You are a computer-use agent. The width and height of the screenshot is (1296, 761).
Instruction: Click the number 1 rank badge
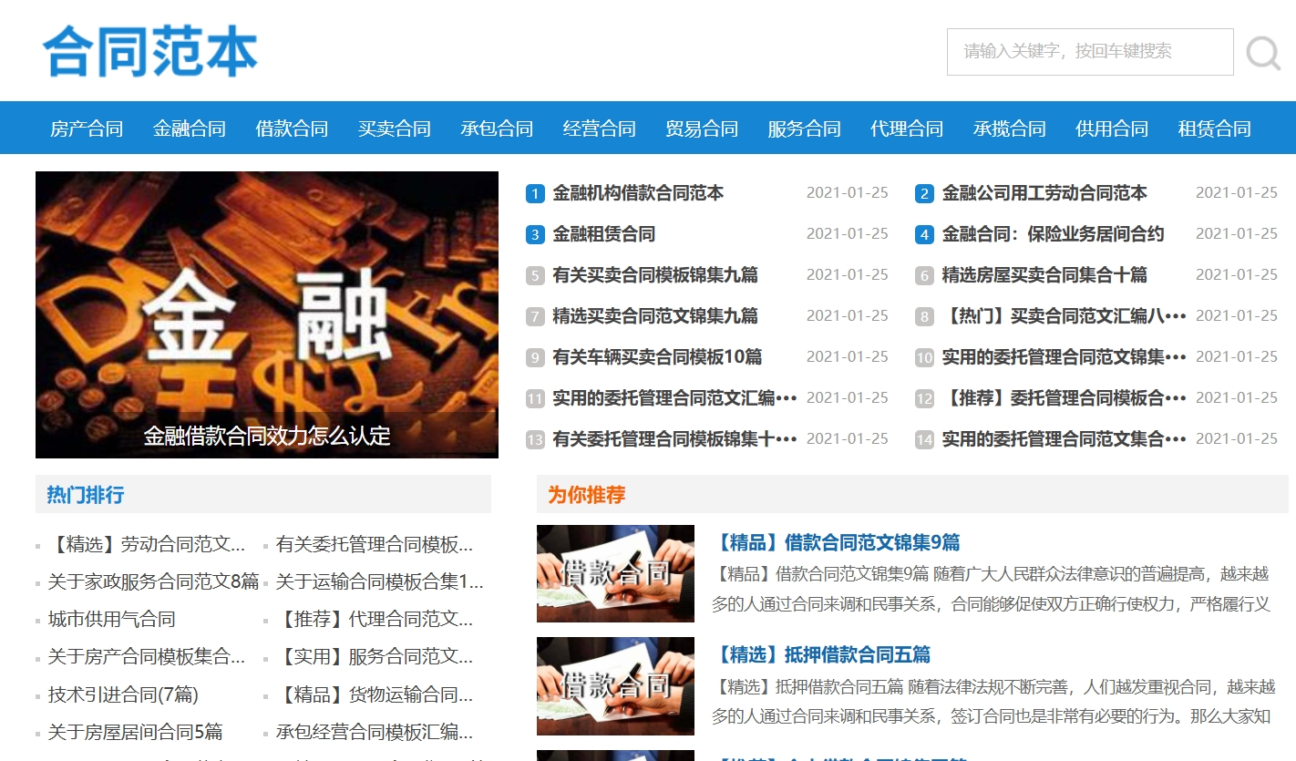[535, 194]
